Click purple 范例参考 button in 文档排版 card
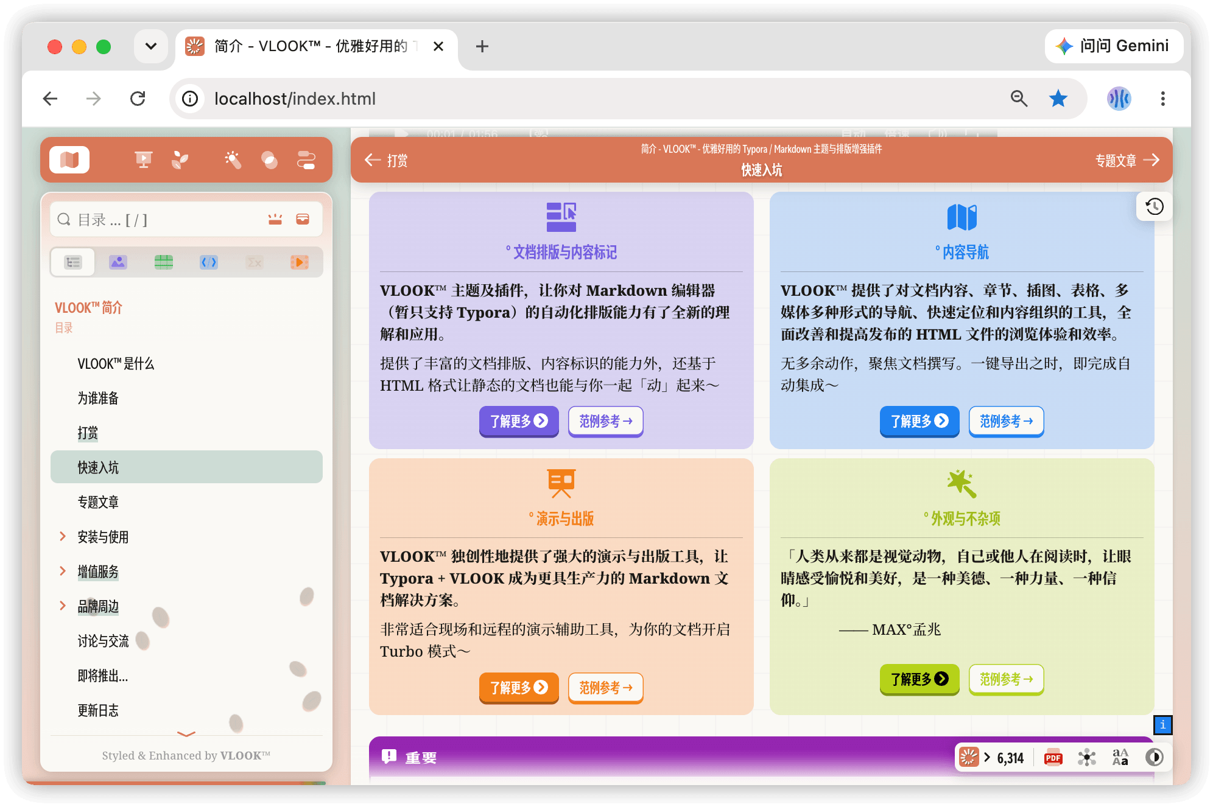Image resolution: width=1213 pixels, height=807 pixels. (x=606, y=421)
